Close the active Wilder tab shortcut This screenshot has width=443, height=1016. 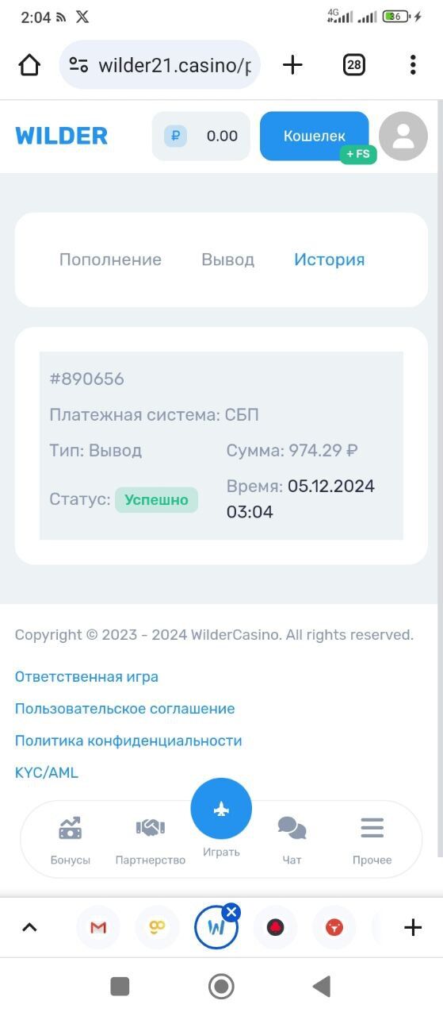point(231,912)
